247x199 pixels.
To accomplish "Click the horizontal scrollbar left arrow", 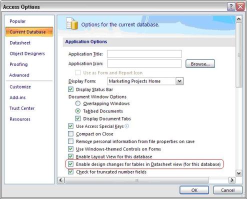I will (60, 180).
